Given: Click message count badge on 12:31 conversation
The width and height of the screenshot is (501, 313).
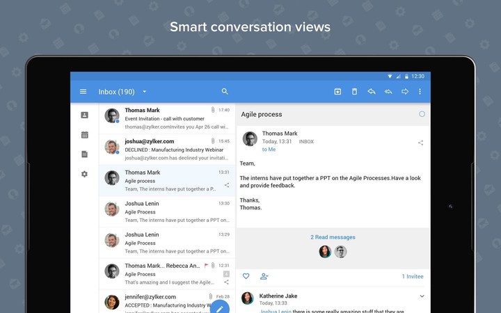Looking at the screenshot, I should coord(226,274).
